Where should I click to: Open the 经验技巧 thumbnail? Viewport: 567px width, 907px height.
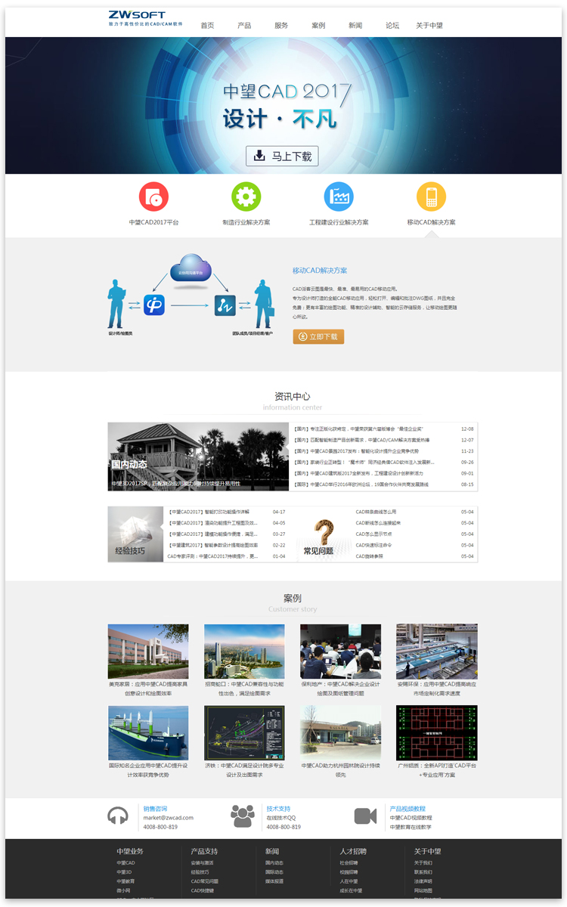[x=135, y=534]
